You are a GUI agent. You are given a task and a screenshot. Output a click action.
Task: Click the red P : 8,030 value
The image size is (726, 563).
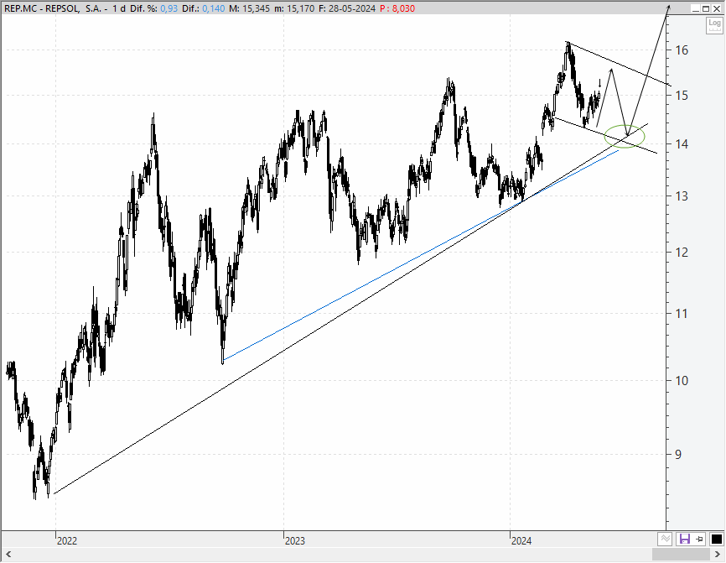click(x=397, y=8)
